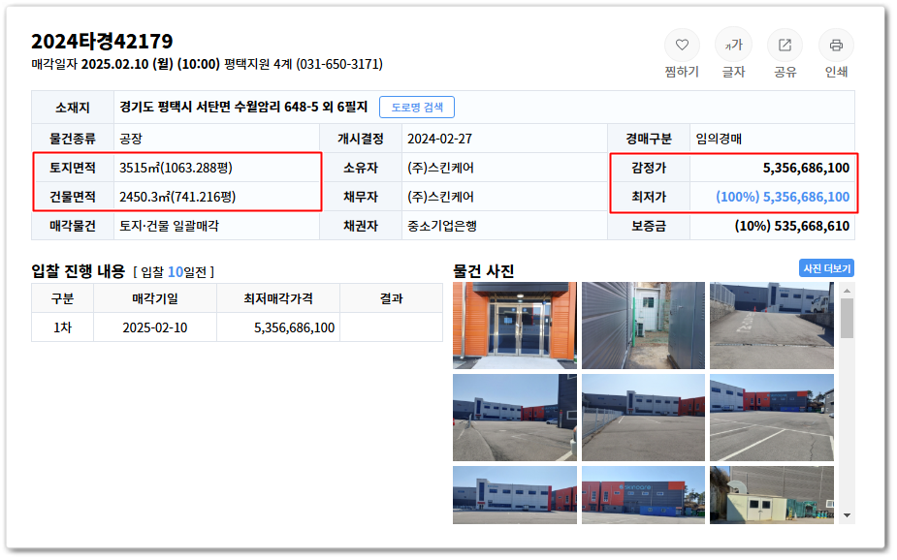Click the 공유 share icon

click(x=785, y=46)
